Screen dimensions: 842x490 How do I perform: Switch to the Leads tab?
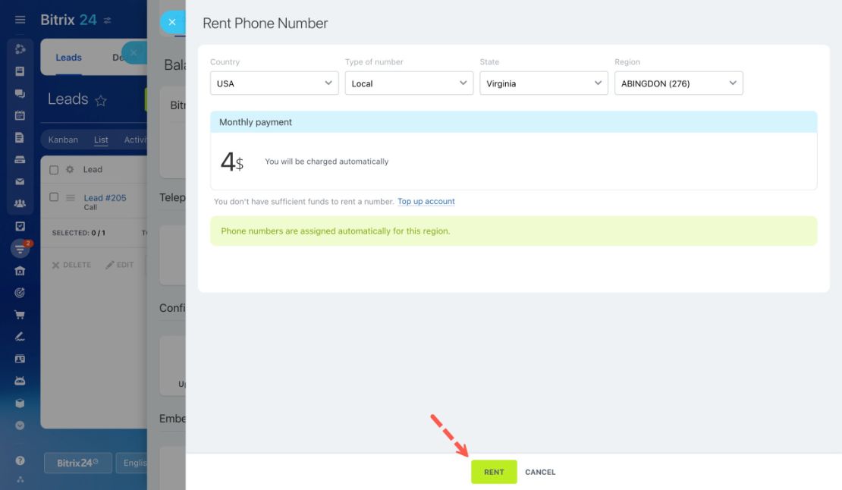(69, 58)
